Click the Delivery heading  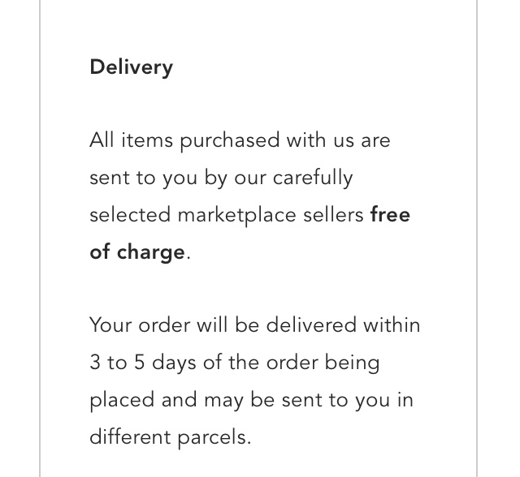[x=131, y=67]
